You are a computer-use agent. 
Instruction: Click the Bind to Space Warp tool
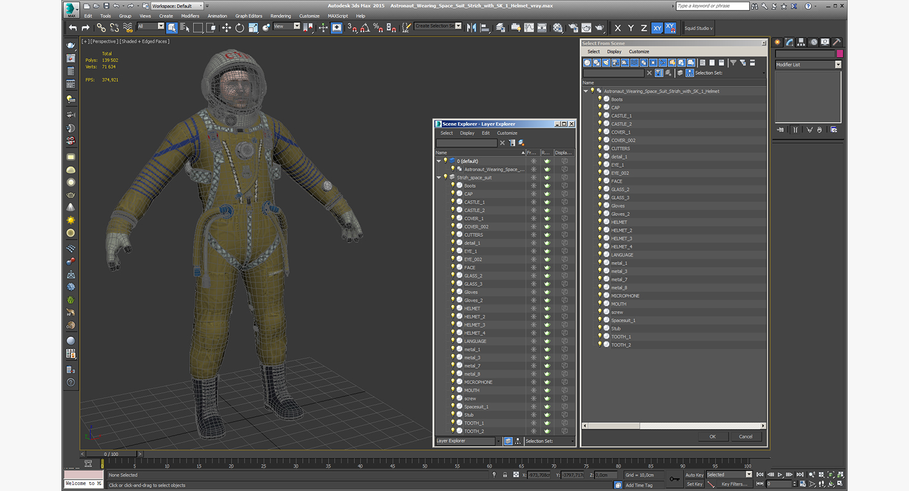[x=128, y=28]
